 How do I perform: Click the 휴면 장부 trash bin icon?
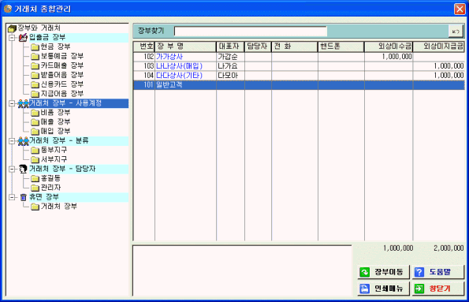(x=24, y=197)
